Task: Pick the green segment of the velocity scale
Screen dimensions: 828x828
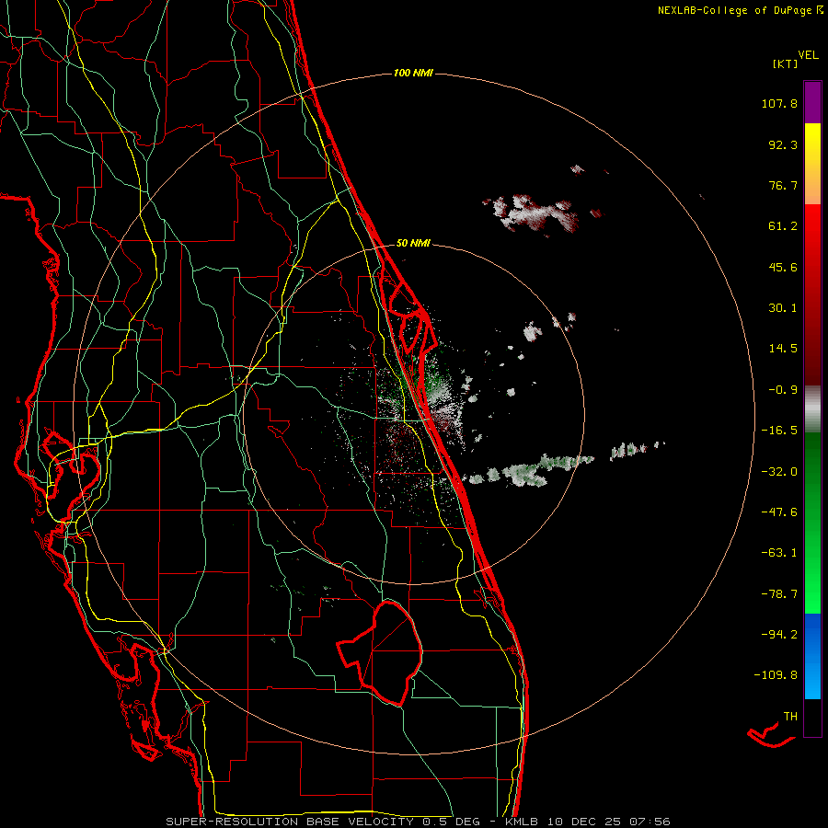Action: click(812, 523)
